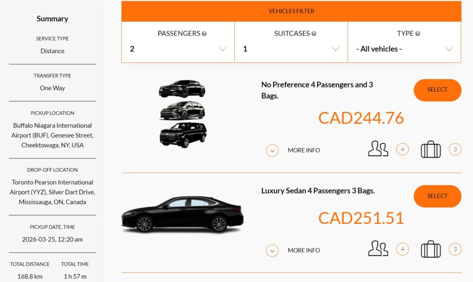Click the Luxury Sedan 4 Passengers title
The height and width of the screenshot is (282, 473).
pos(318,191)
